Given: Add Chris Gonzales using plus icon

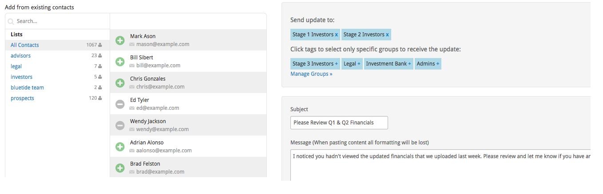Looking at the screenshot, I should 120,83.
